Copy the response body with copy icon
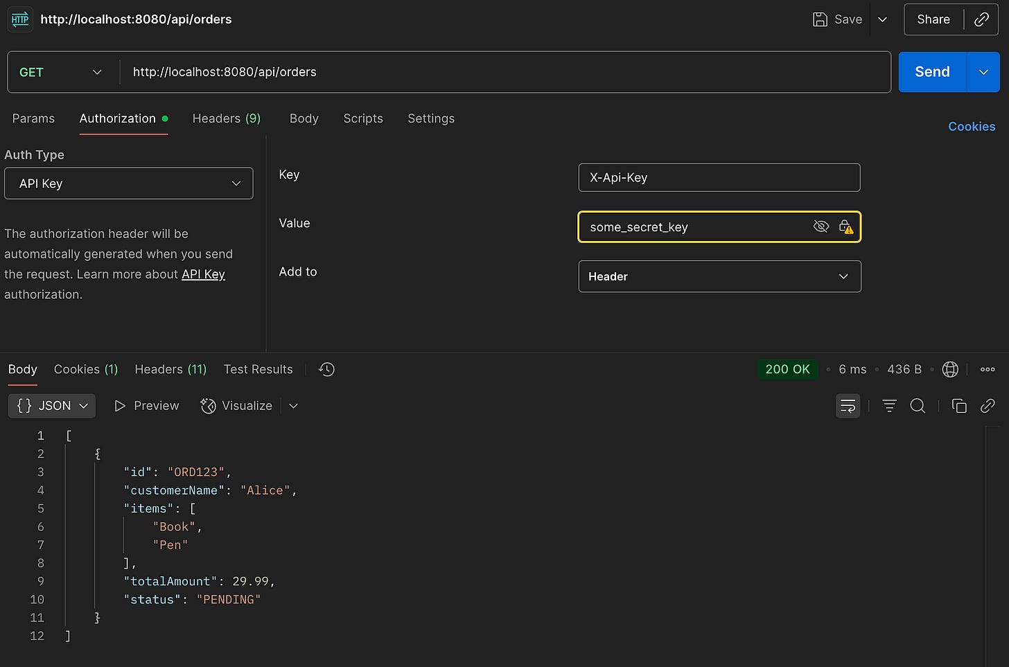Screen dimensions: 1009x667 [x=959, y=406]
